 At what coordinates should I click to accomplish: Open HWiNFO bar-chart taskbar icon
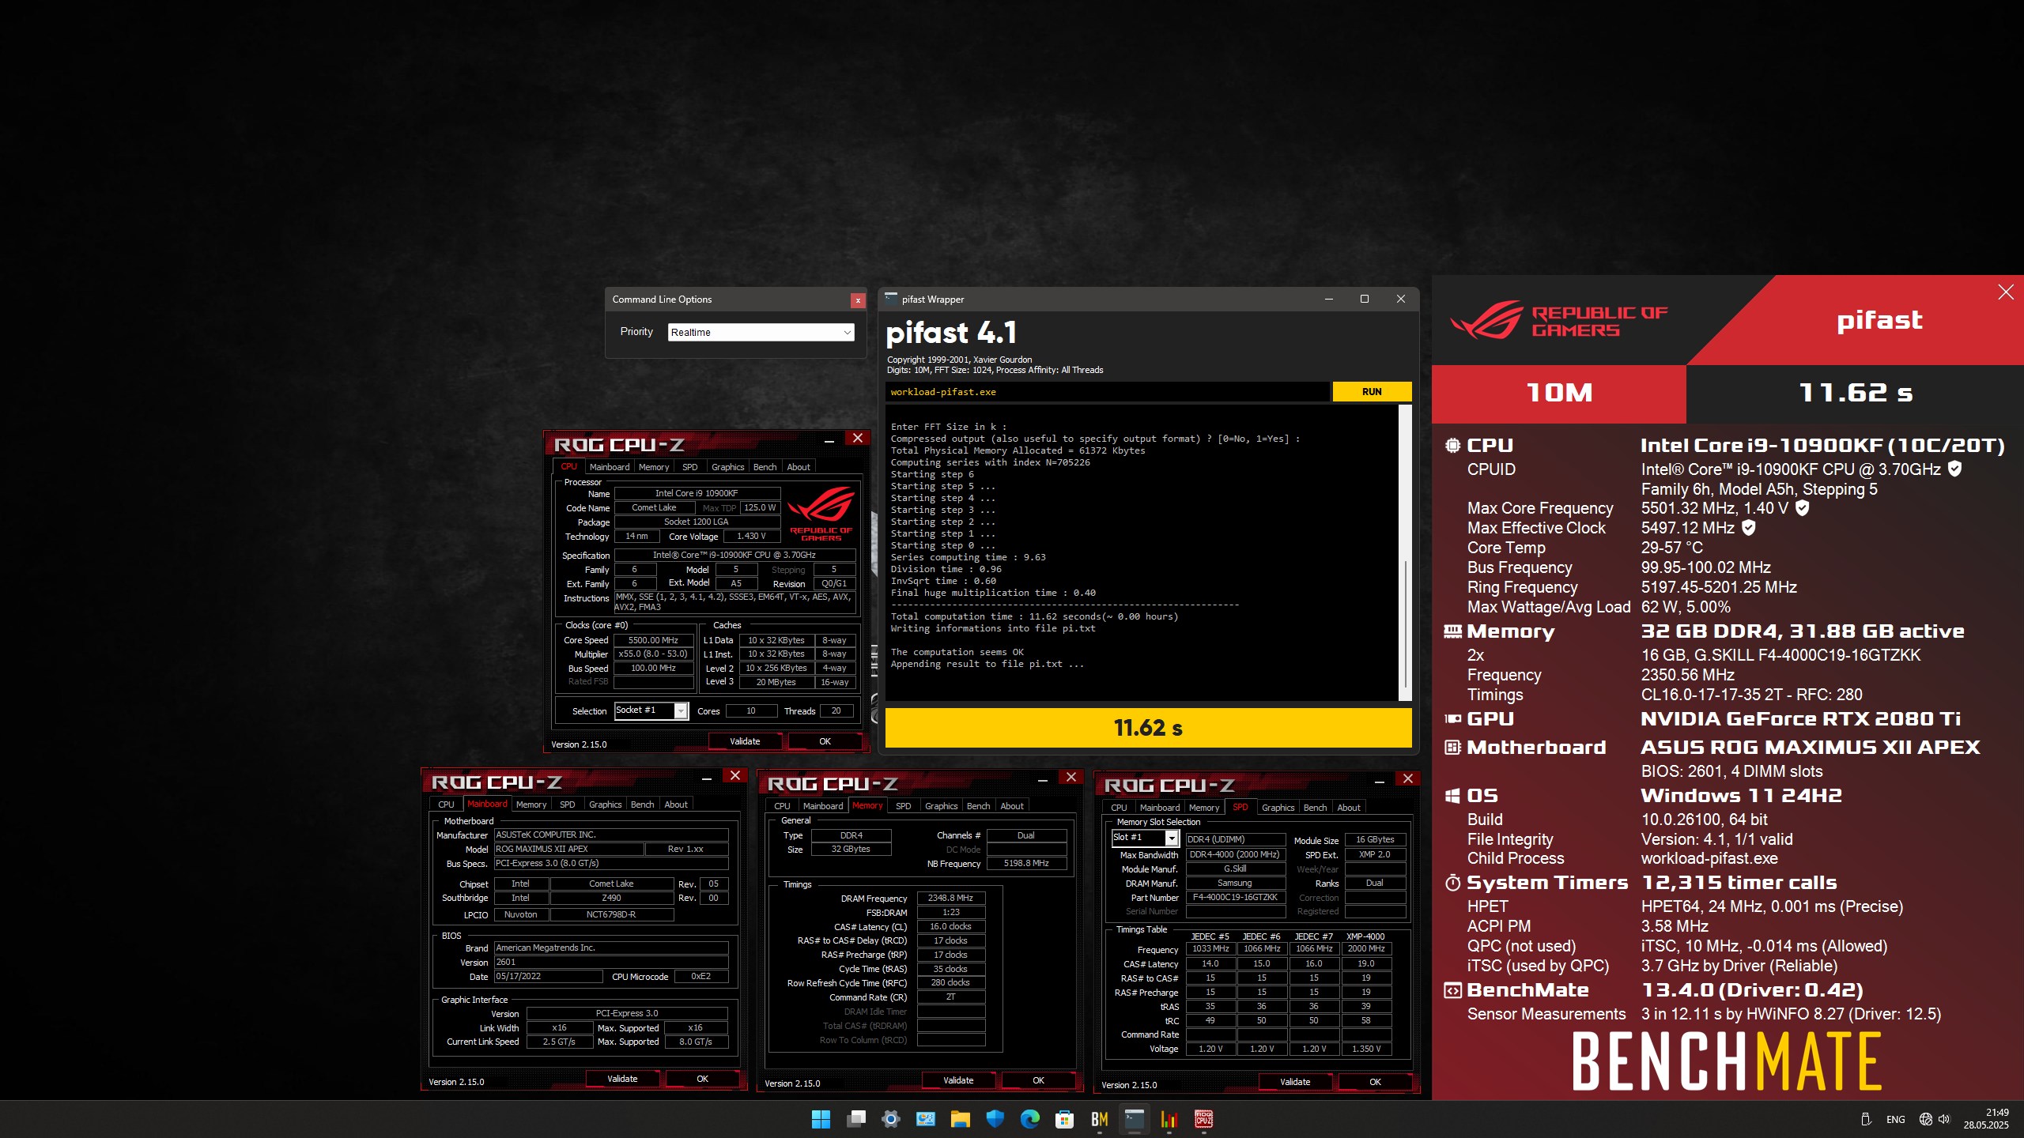(x=1169, y=1119)
